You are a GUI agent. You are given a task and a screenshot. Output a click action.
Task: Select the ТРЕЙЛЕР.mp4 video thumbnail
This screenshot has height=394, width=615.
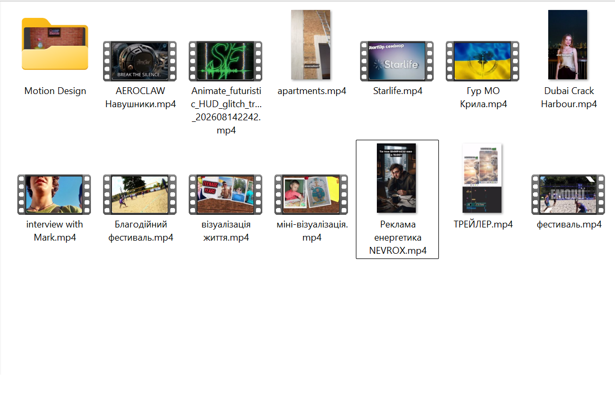[x=483, y=178]
